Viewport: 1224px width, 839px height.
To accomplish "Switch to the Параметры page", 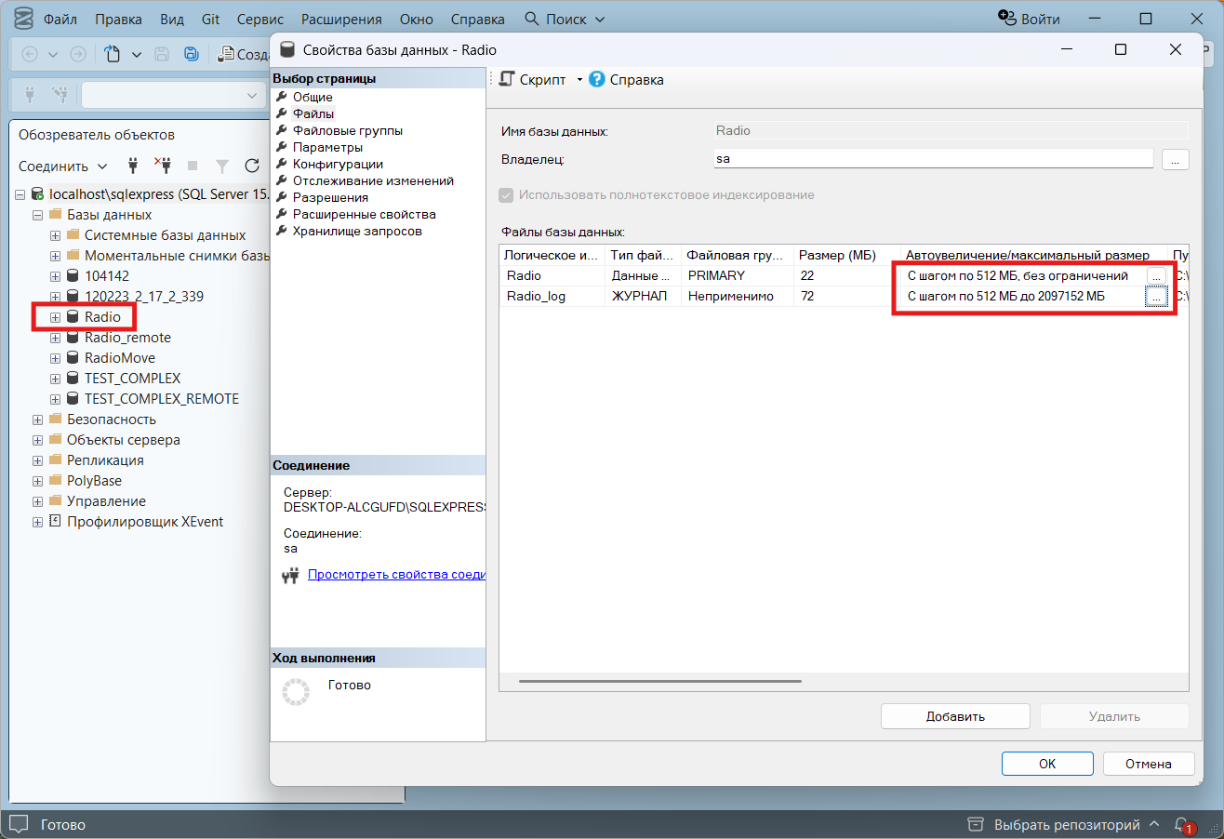I will pyautogui.click(x=327, y=147).
